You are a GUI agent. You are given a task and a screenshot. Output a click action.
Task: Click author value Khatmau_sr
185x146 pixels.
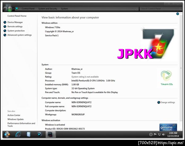(x=77, y=69)
